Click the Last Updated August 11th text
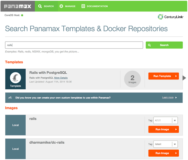The width and height of the screenshot is (188, 160). [x=51, y=82]
